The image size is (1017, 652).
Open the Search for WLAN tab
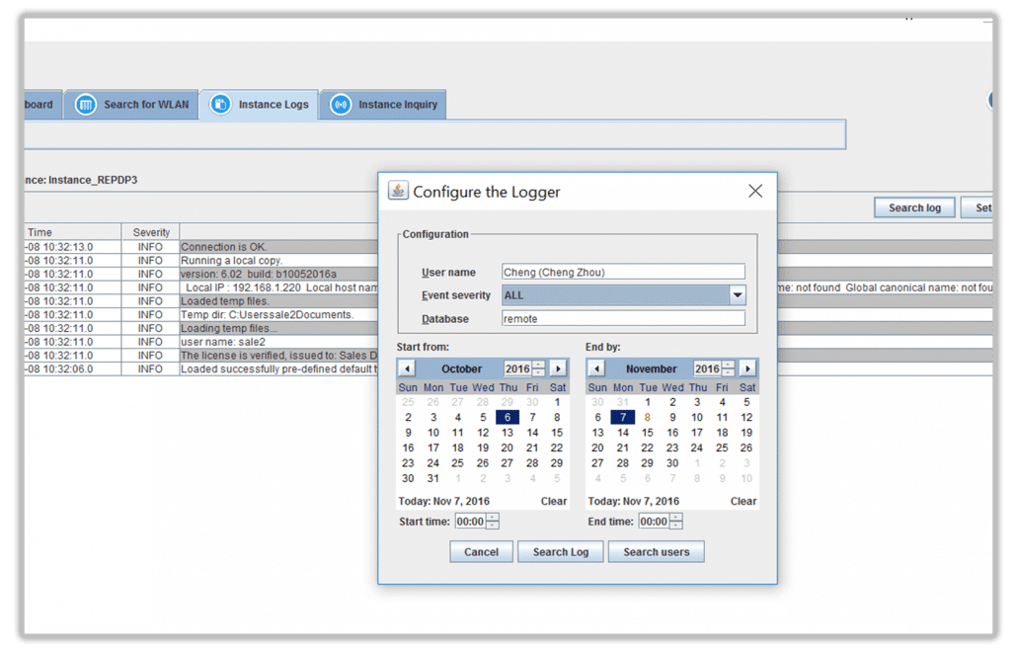131,105
